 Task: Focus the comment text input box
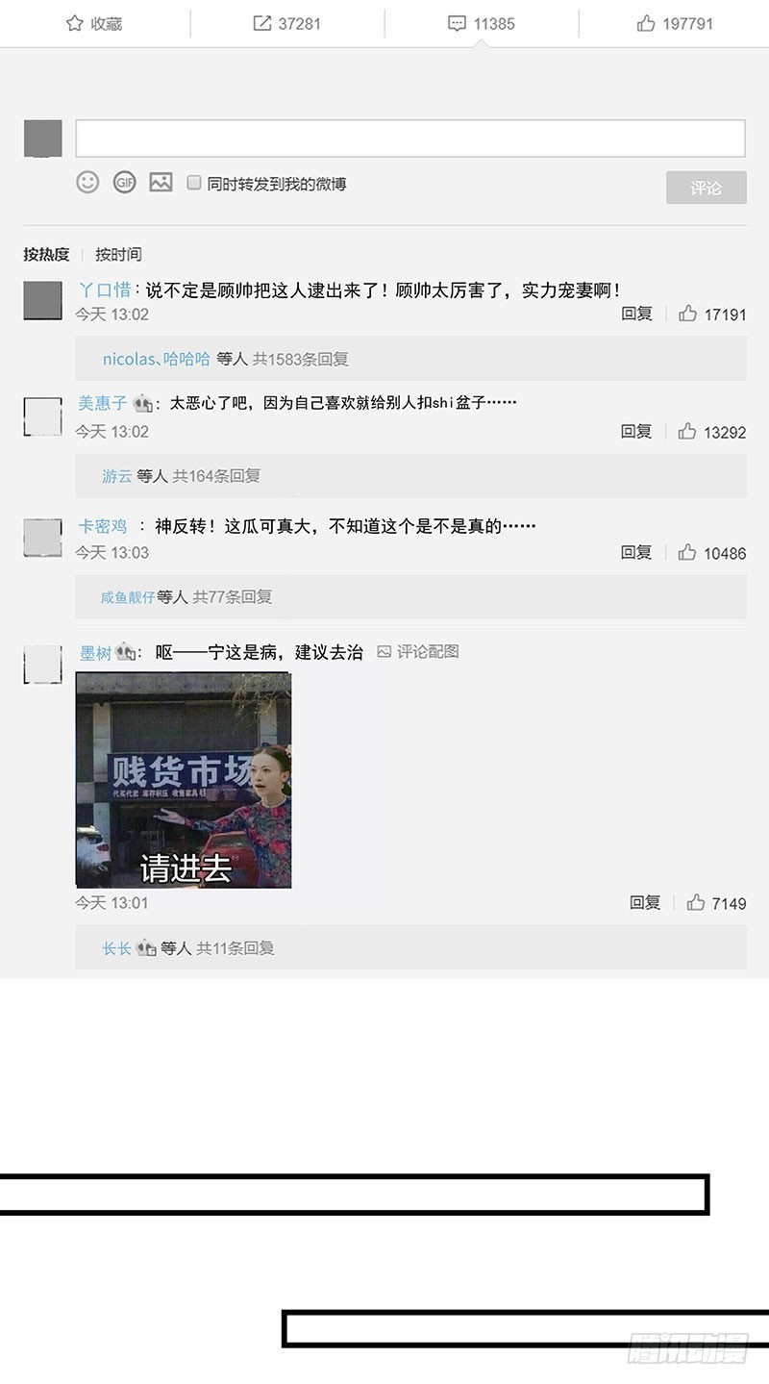(410, 138)
